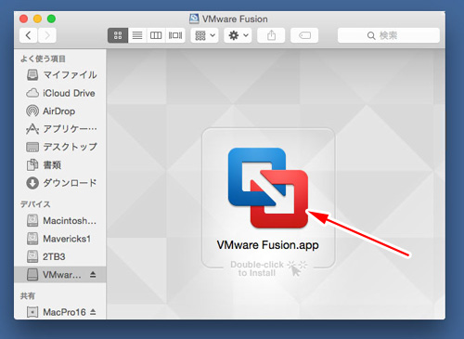Go forward in Finder navigation
Screen dimensions: 464x339
(x=47, y=35)
